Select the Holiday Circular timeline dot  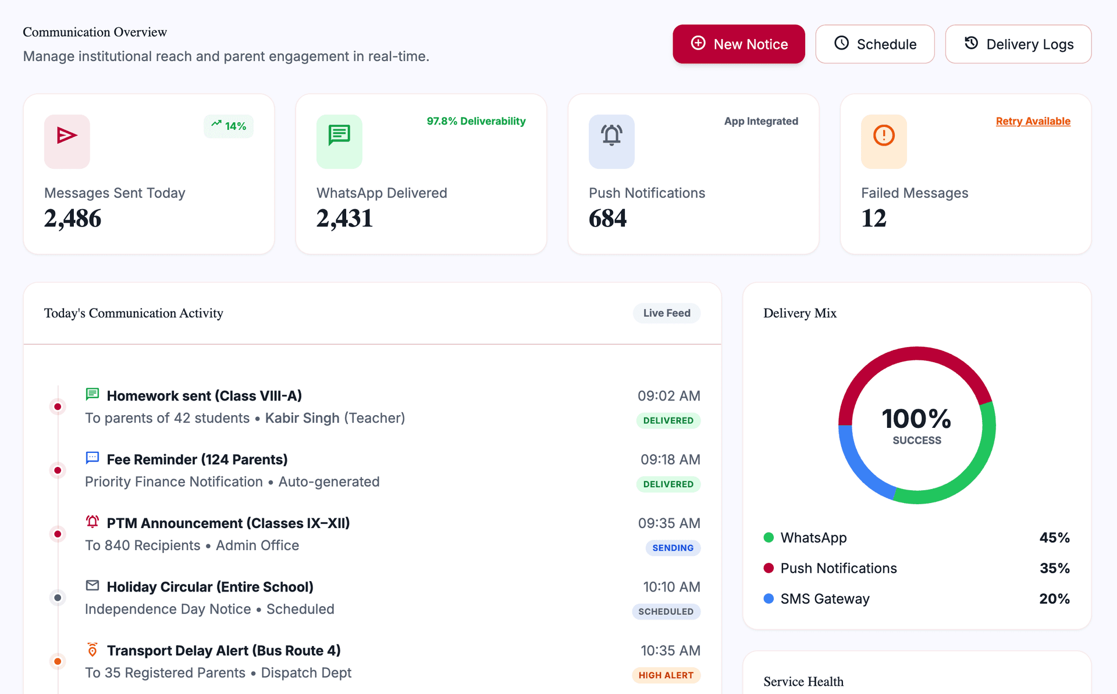[x=58, y=597]
